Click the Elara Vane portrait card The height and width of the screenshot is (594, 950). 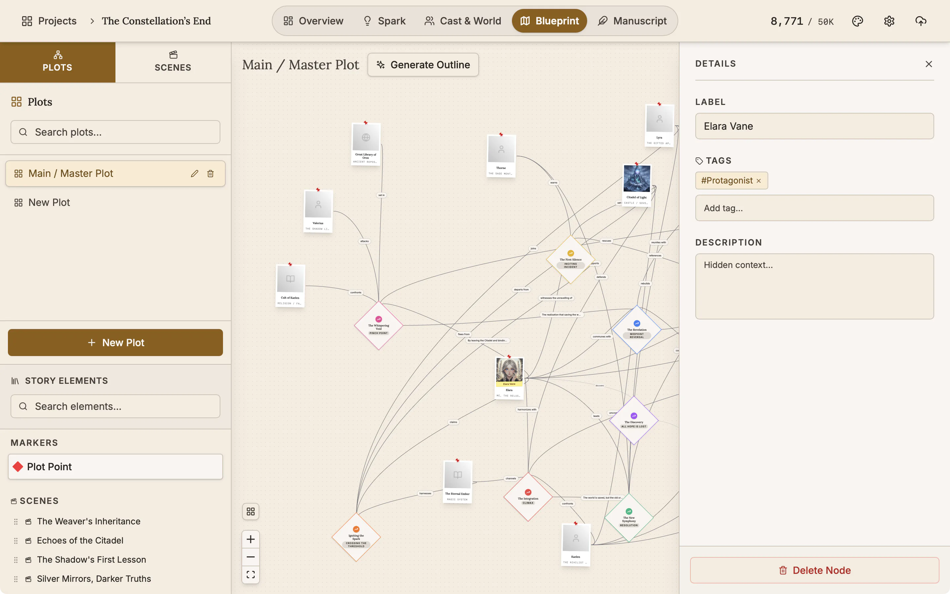click(x=509, y=378)
